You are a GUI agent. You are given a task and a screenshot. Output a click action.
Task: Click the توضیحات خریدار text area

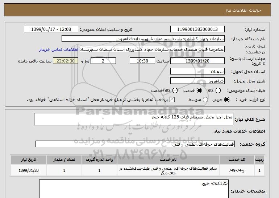[134, 189]
